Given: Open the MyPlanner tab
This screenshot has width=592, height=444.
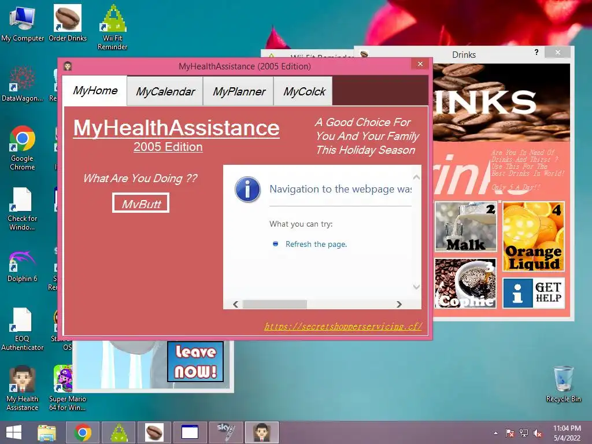Looking at the screenshot, I should tap(239, 91).
